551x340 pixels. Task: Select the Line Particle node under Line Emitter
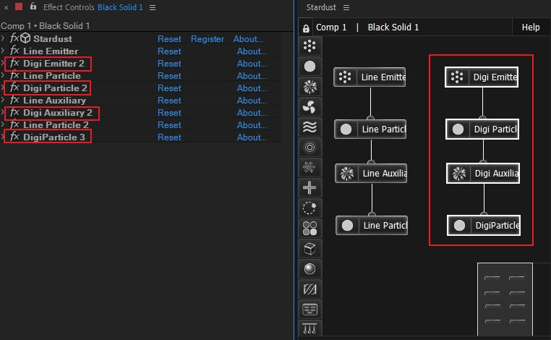click(x=370, y=129)
